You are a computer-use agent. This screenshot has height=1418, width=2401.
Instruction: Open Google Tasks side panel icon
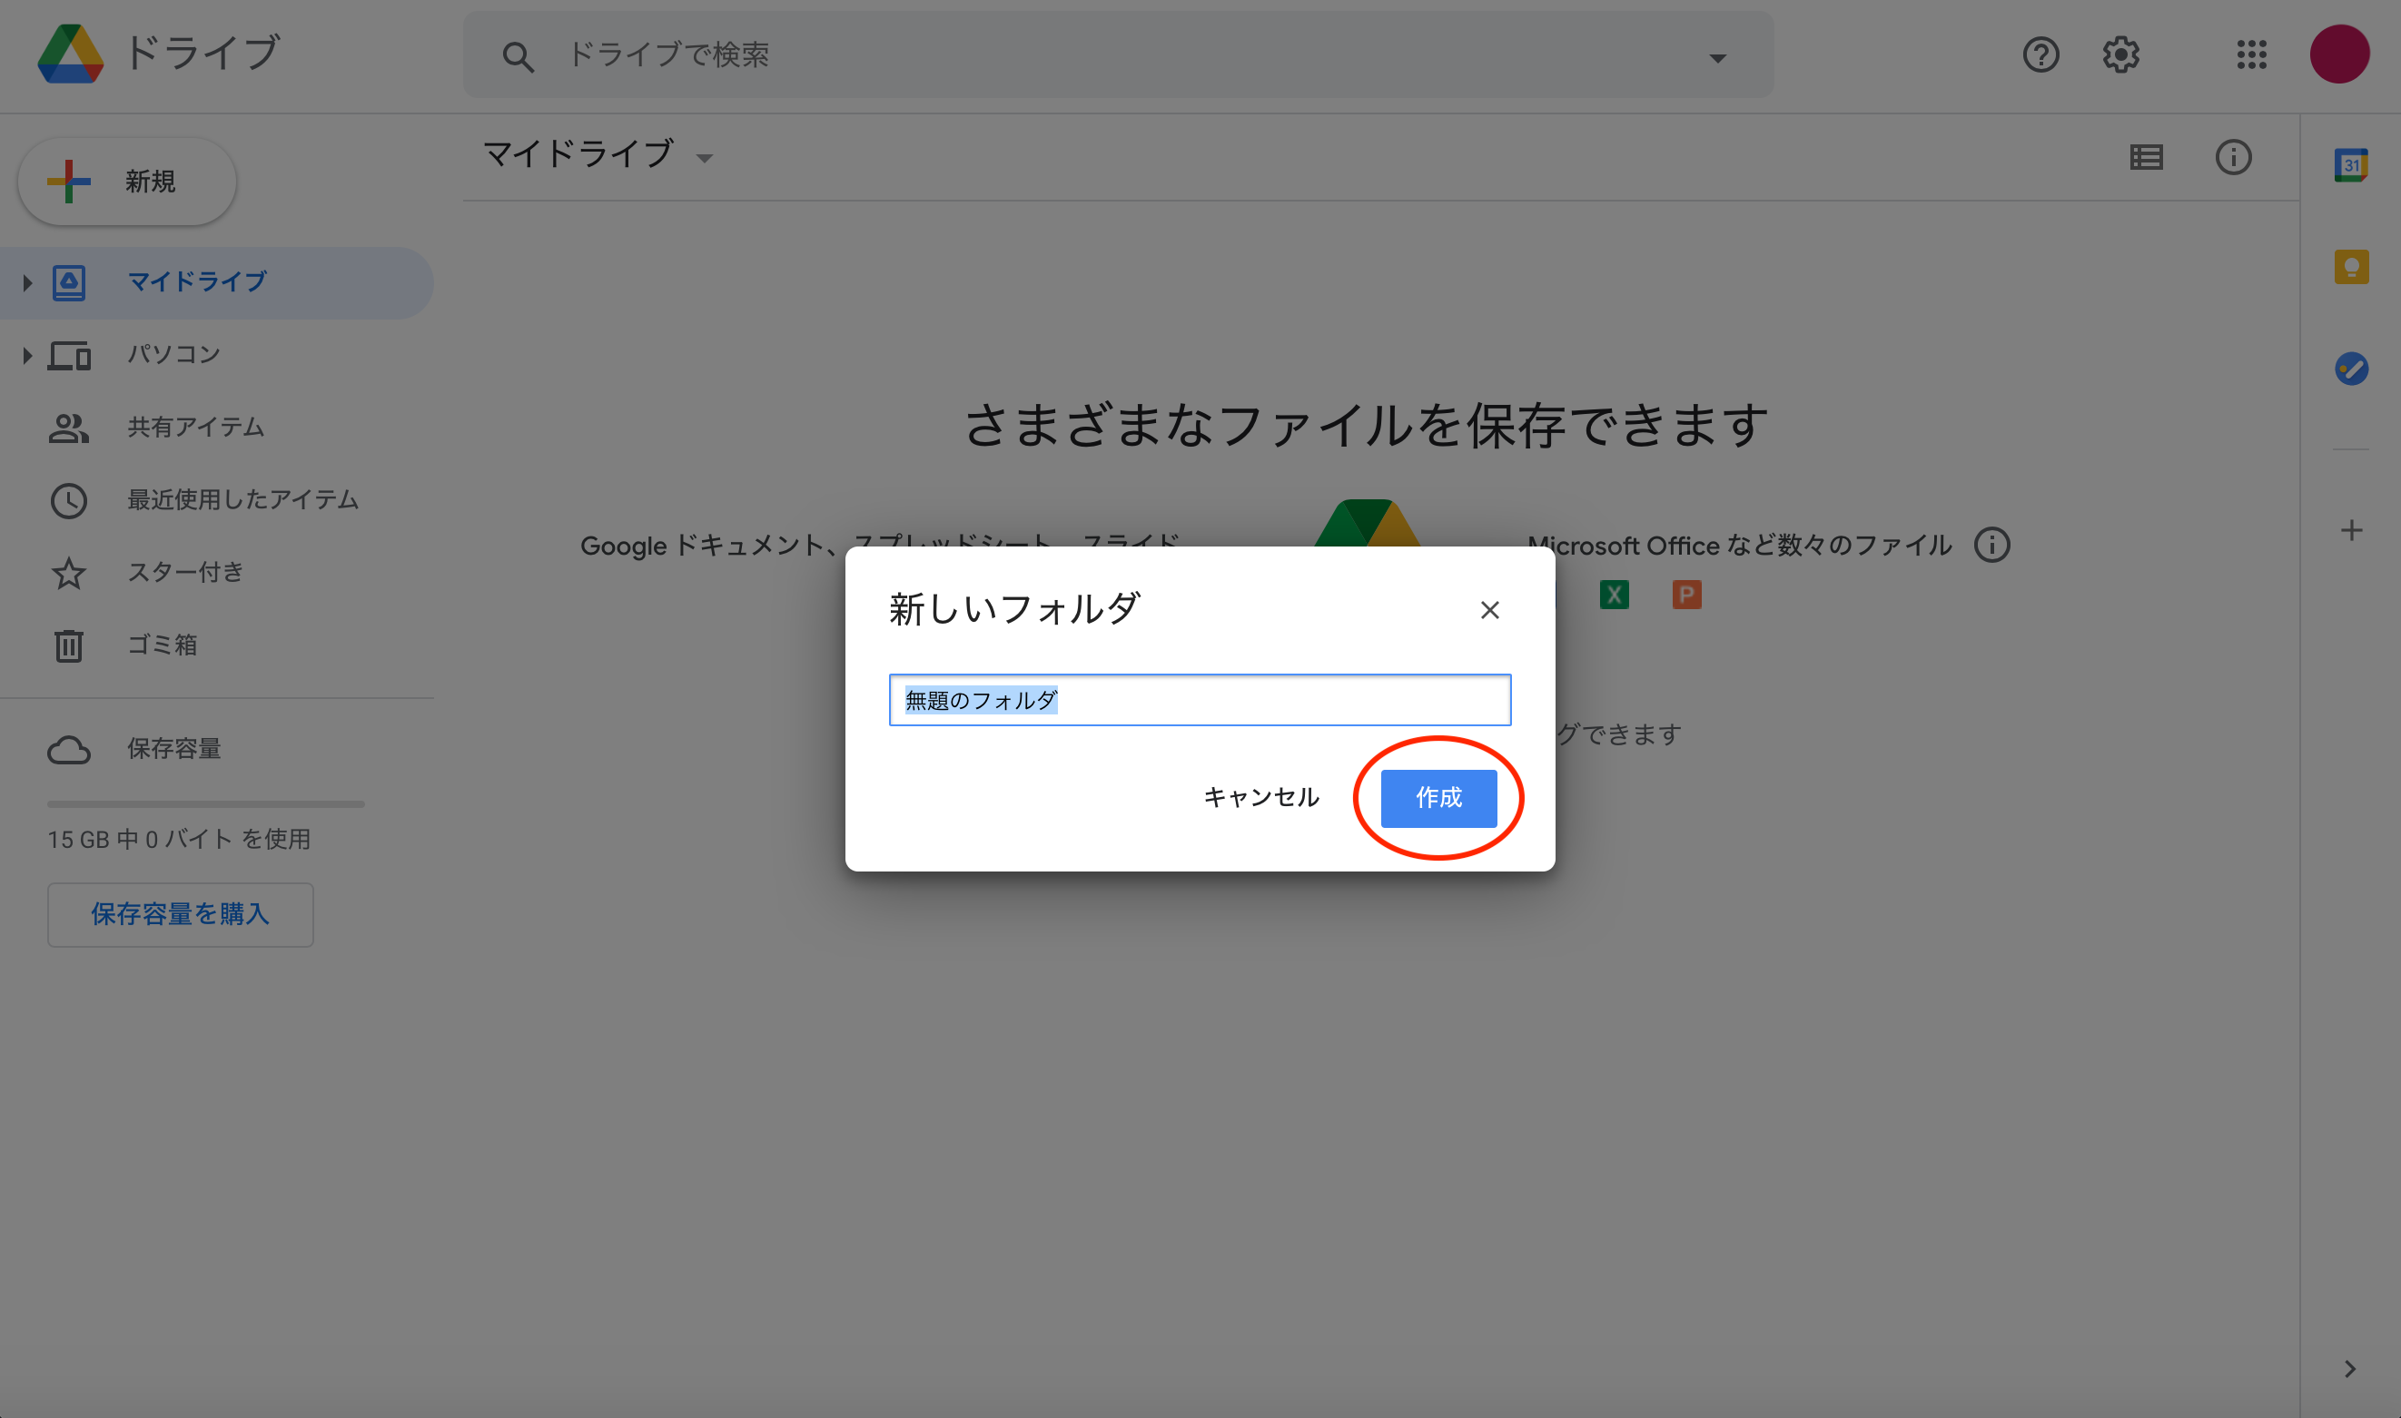point(2351,369)
